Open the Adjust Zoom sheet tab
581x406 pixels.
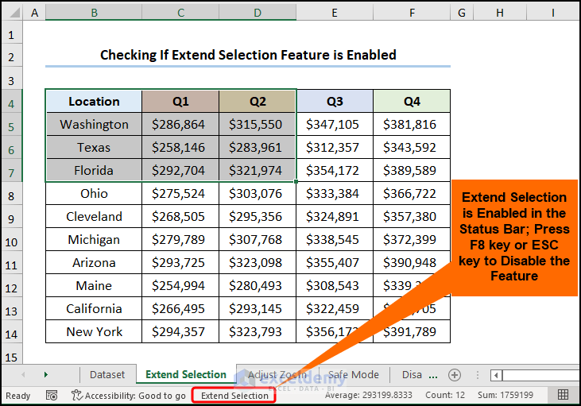click(277, 374)
